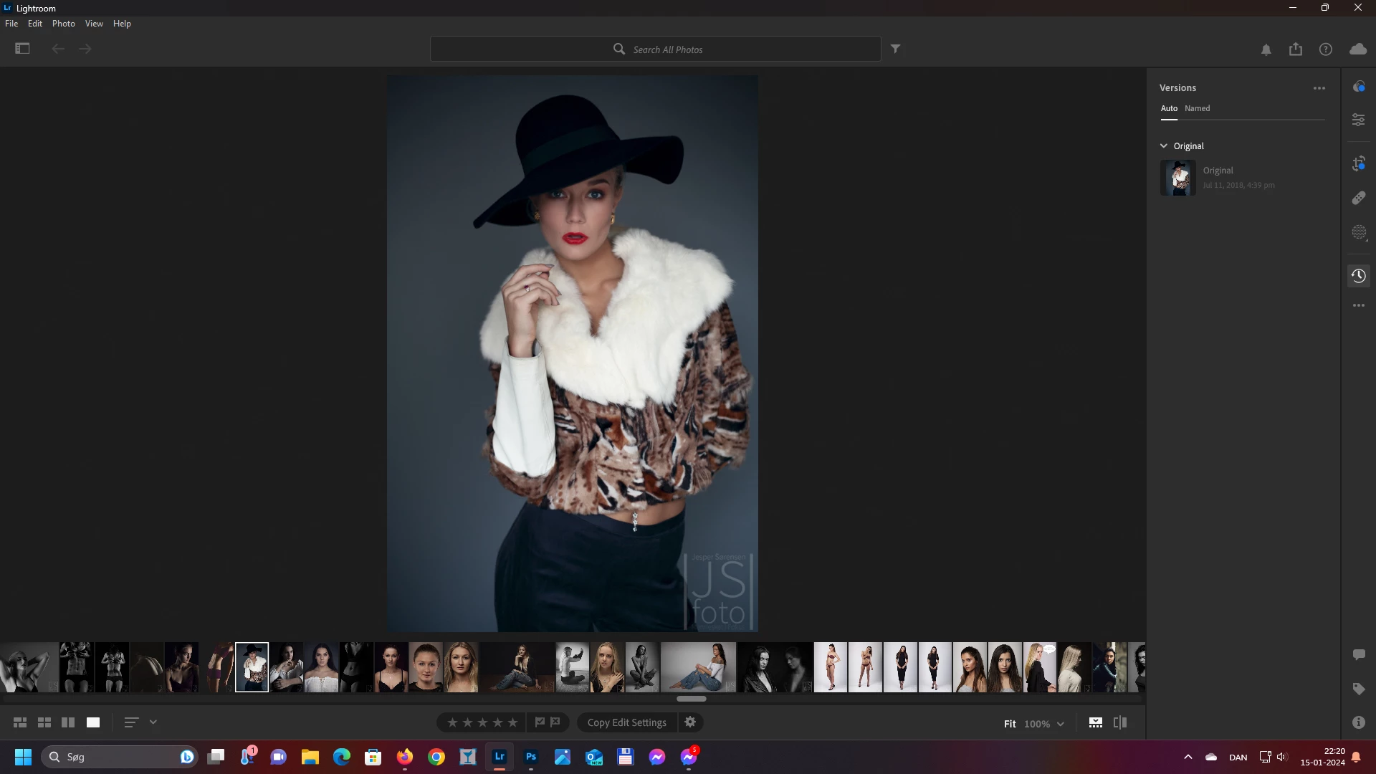
Task: Collapse the Original versions group
Action: tap(1164, 145)
